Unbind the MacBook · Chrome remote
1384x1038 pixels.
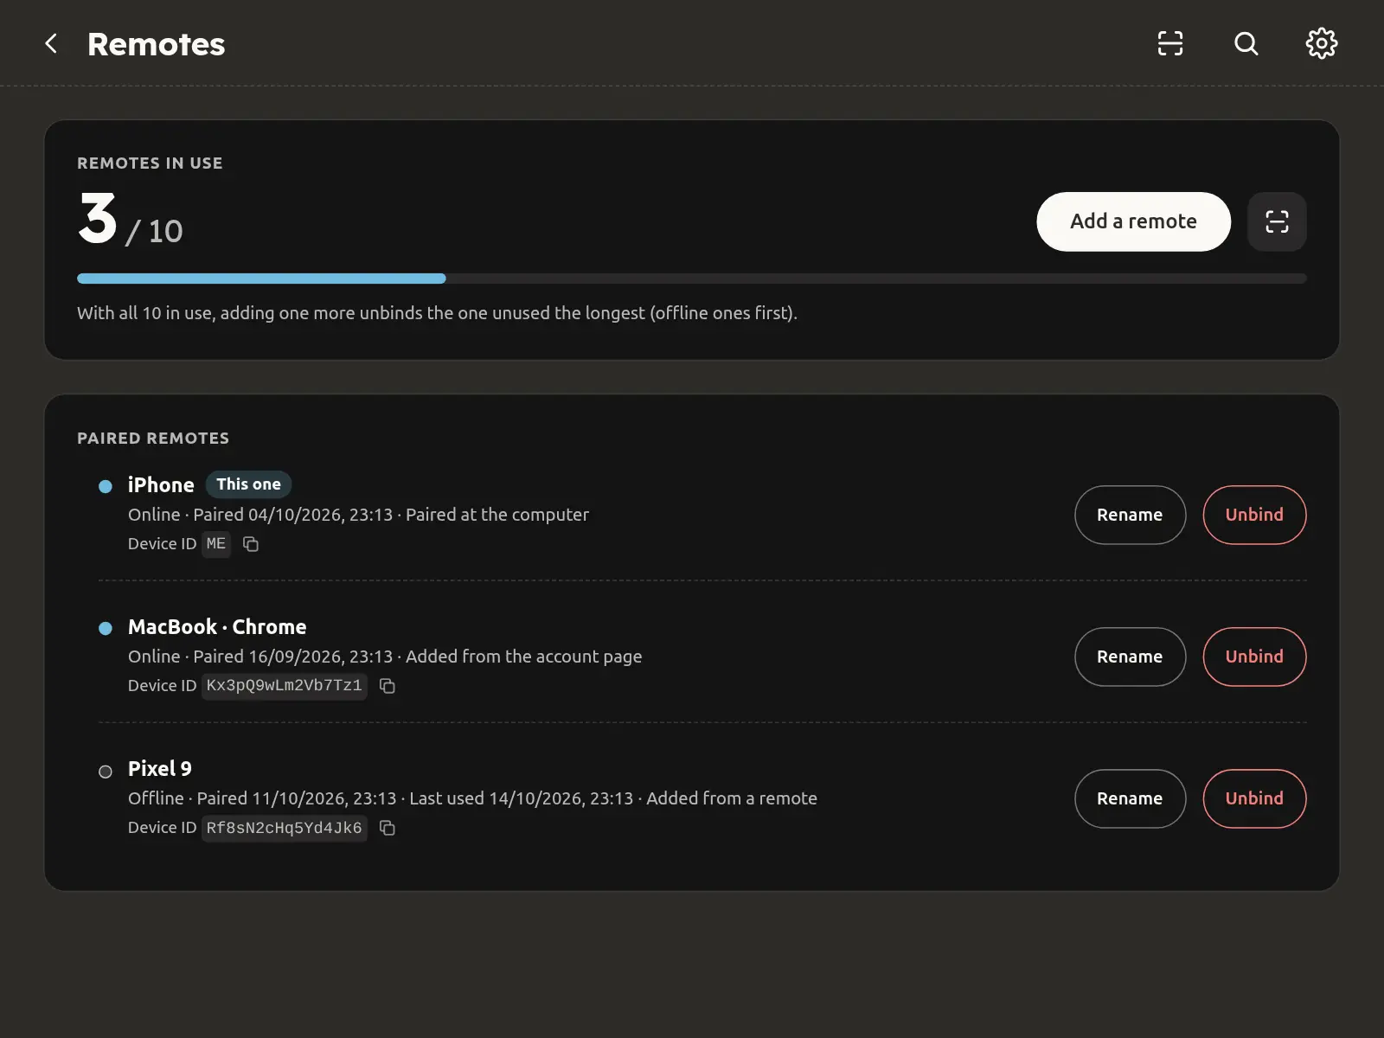tap(1254, 657)
